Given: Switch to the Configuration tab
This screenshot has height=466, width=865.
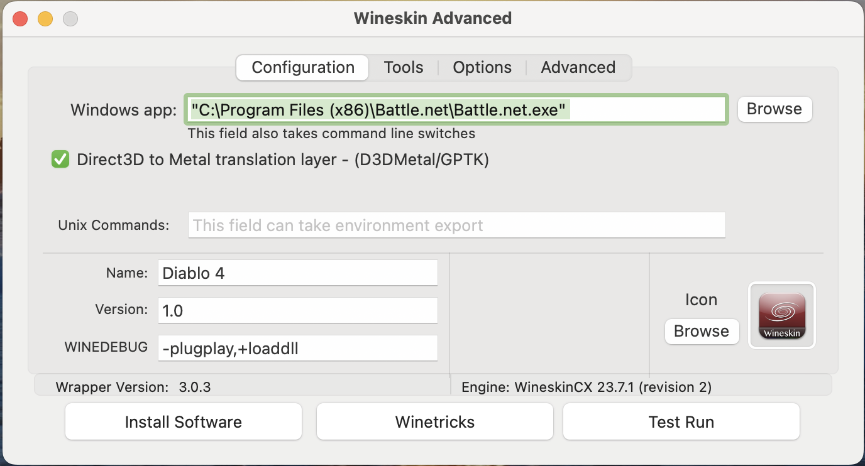Looking at the screenshot, I should pos(303,67).
